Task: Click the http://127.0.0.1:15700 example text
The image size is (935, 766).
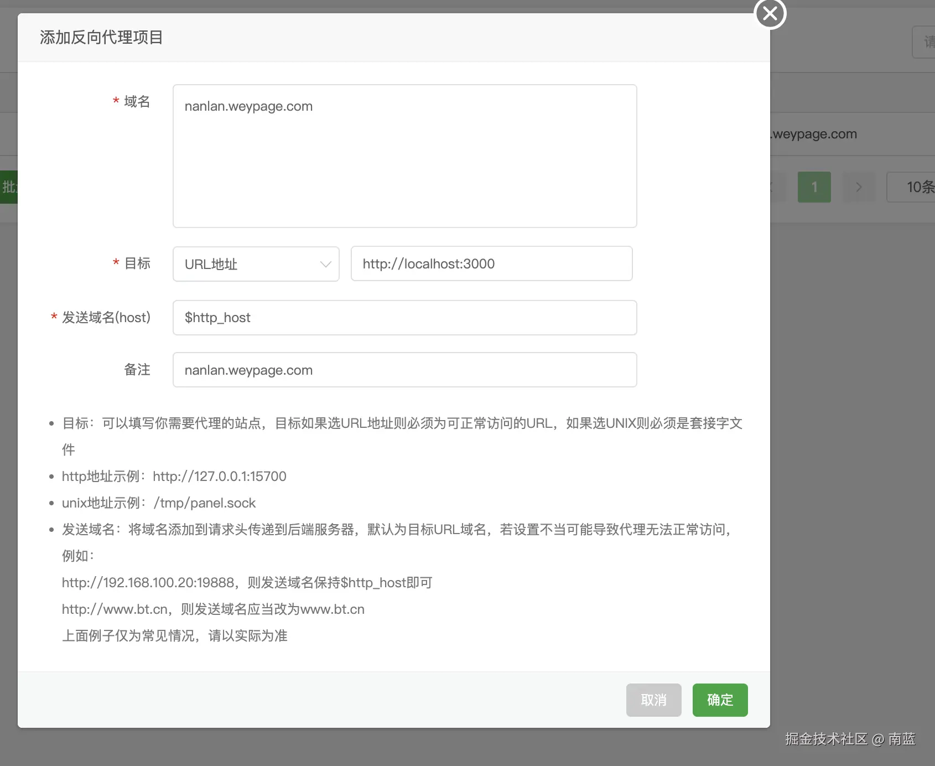Action: pos(220,476)
